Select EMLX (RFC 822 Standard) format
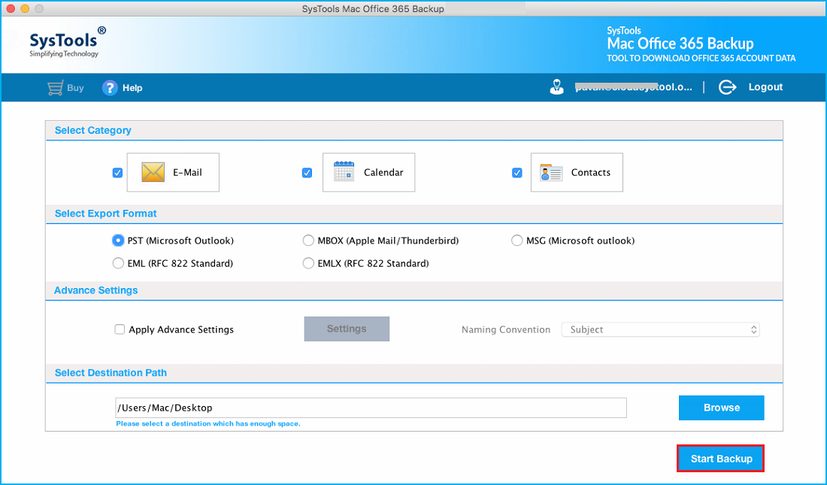Screen dimensions: 827x485 pos(308,263)
